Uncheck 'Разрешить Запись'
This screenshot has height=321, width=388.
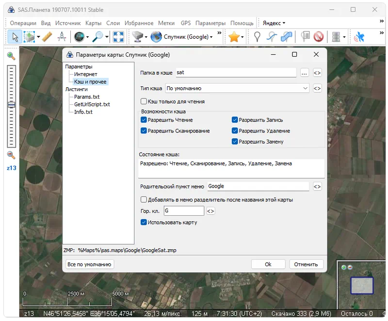235,120
